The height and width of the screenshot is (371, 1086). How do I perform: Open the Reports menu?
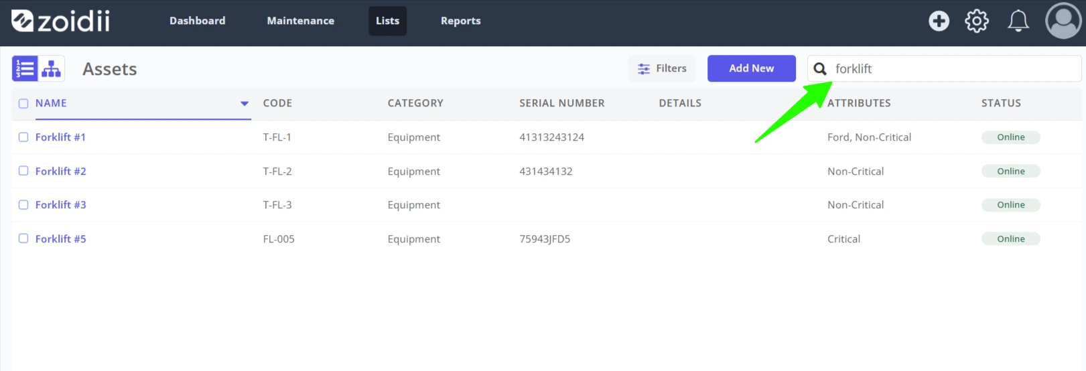(x=460, y=21)
